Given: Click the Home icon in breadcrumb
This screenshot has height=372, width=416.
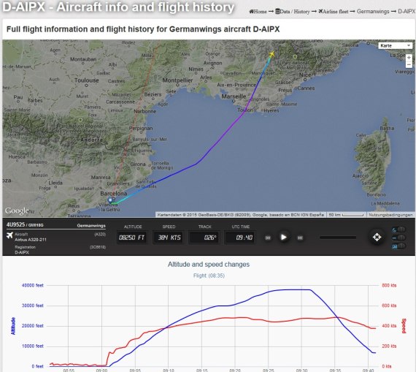Looking at the screenshot, I should point(251,12).
